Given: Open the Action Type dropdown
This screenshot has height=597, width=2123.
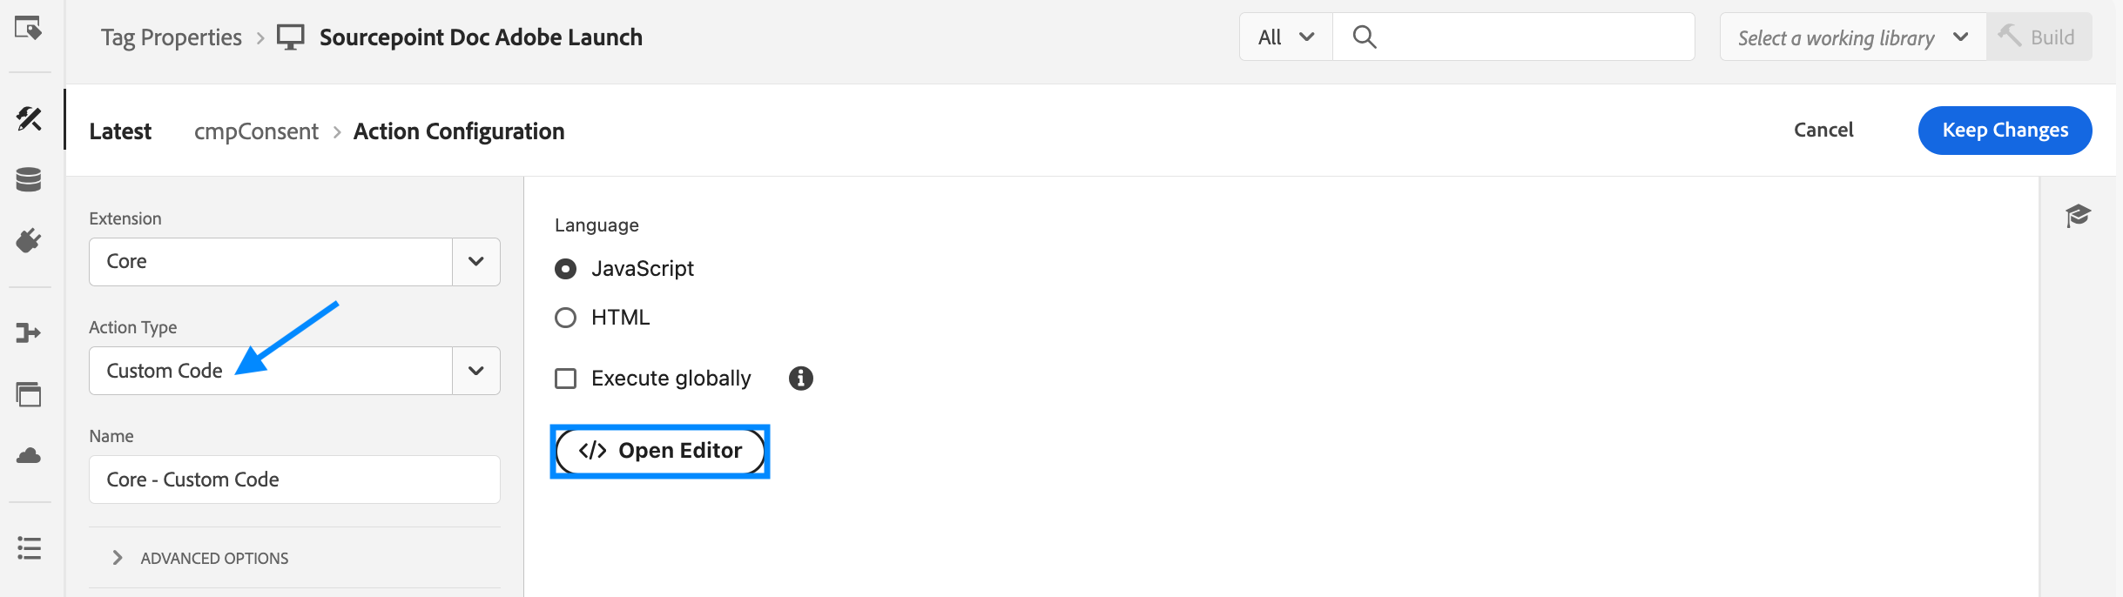Looking at the screenshot, I should point(294,371).
